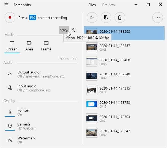Toggle the Pointer overlay
The height and width of the screenshot is (148, 167).
tap(10, 112)
